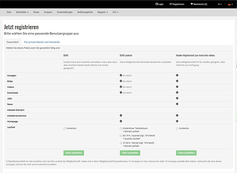Click Anzeigen checkmark in Händler column
The height and width of the screenshot is (173, 237).
(177, 75)
